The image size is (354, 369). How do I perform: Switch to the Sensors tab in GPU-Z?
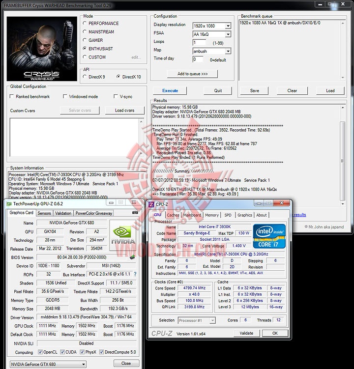(x=44, y=213)
